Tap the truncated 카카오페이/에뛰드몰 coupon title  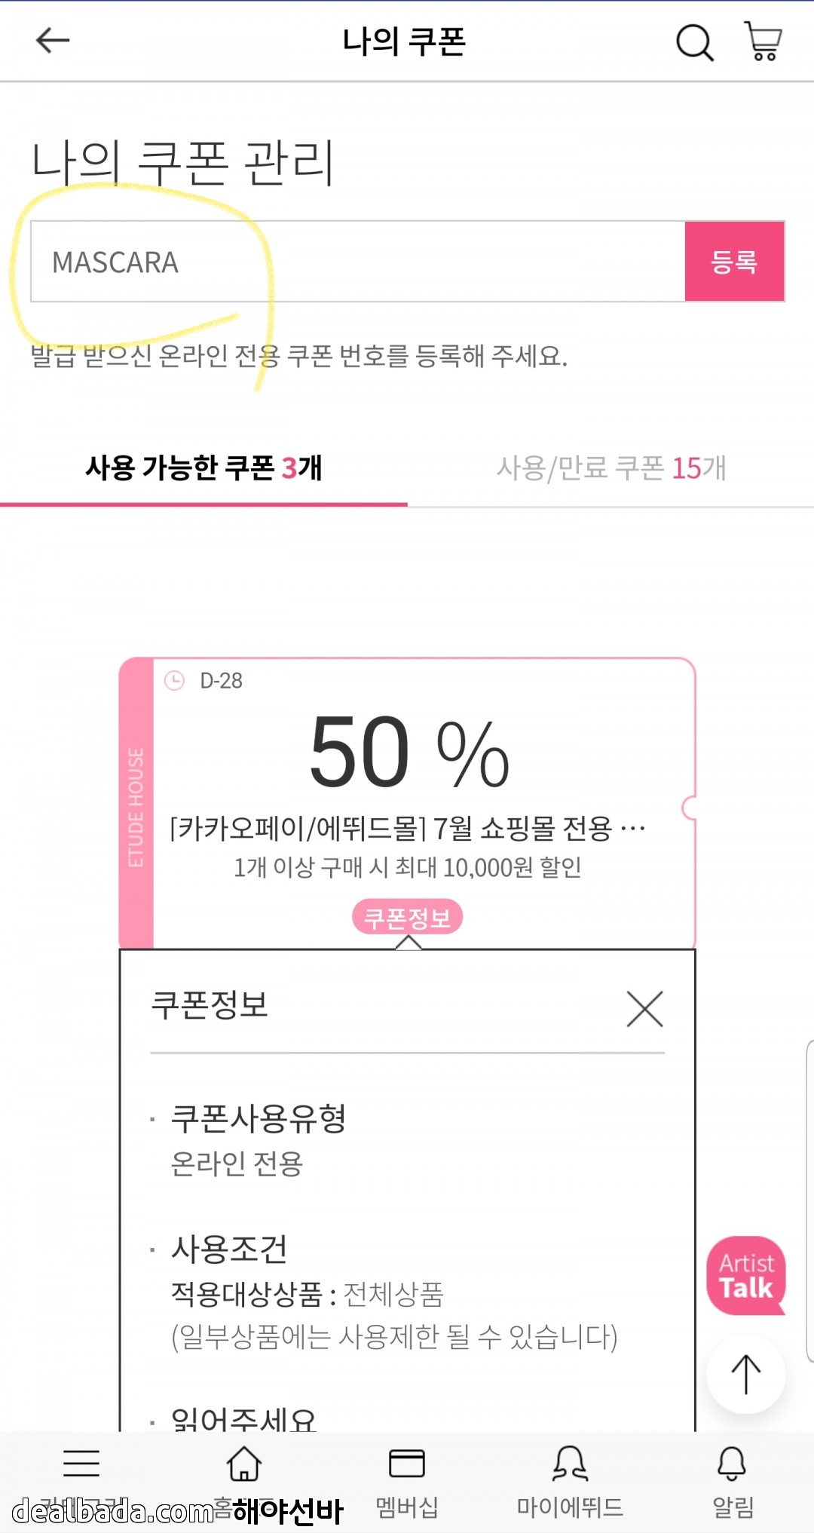[x=407, y=829]
